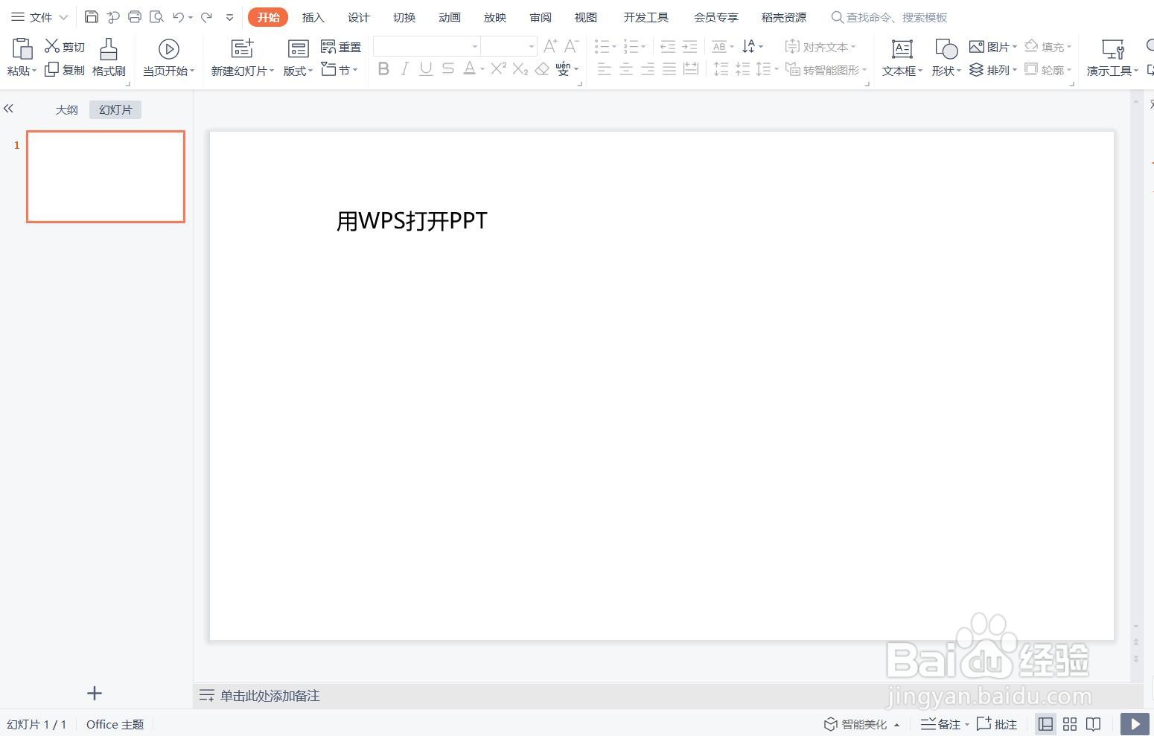Image resolution: width=1154 pixels, height=736 pixels.
Task: Click search commands box
Action: (x=890, y=17)
